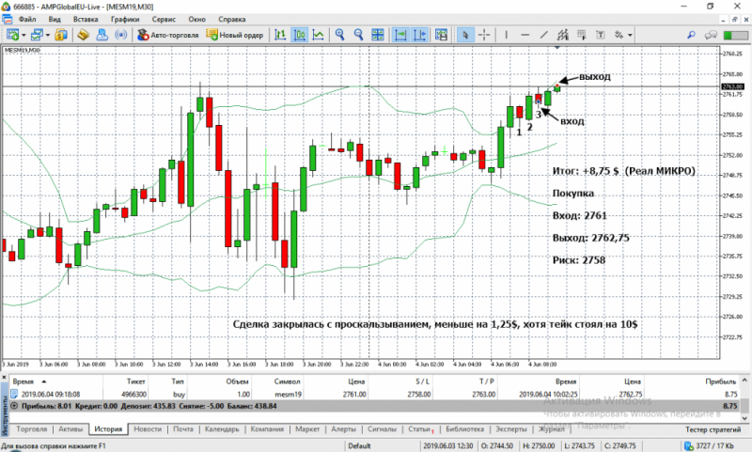The width and height of the screenshot is (752, 452).
Task: Click the green connection level indicator
Action: tap(735, 35)
